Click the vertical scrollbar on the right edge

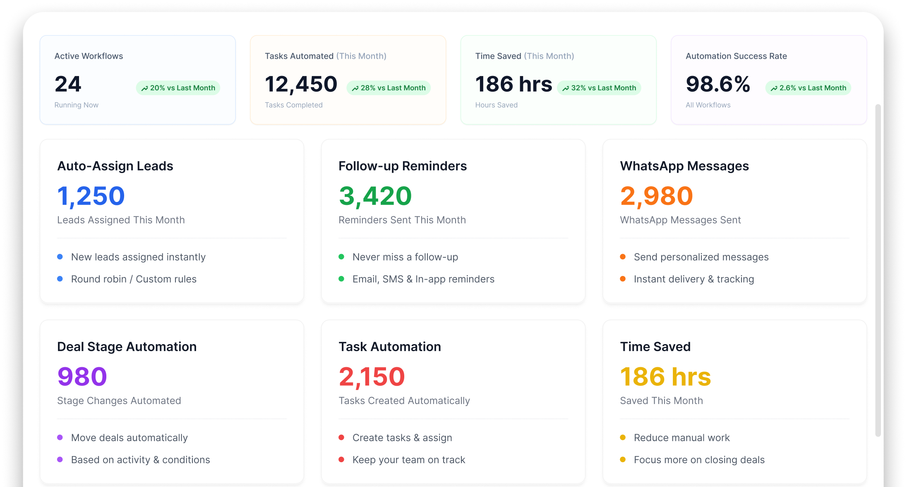click(x=878, y=271)
